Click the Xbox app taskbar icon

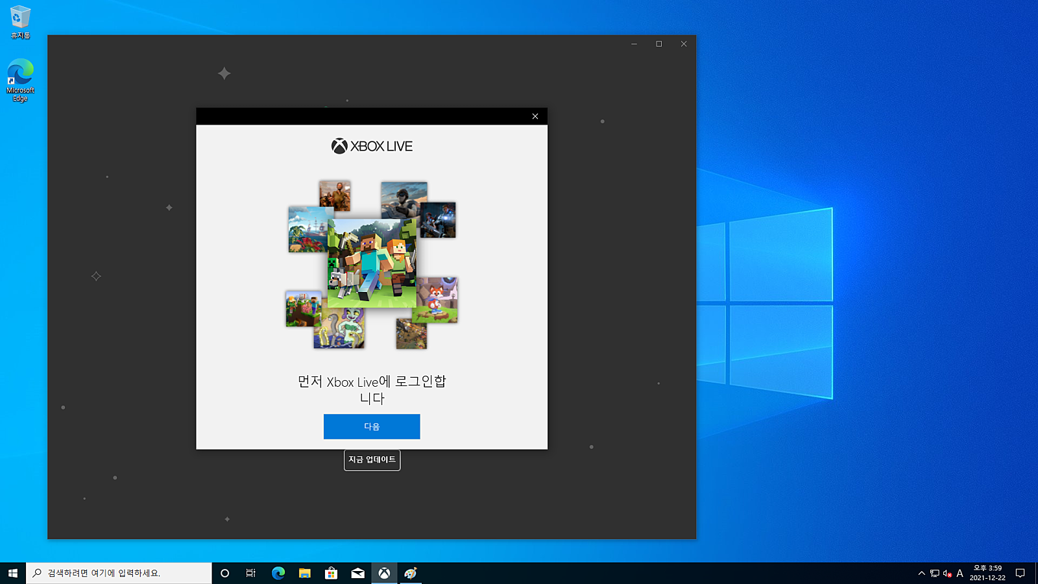coord(385,573)
